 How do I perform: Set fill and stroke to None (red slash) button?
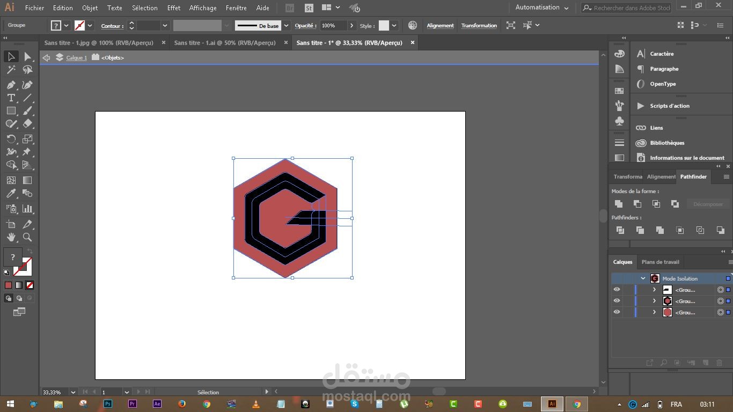(x=30, y=285)
